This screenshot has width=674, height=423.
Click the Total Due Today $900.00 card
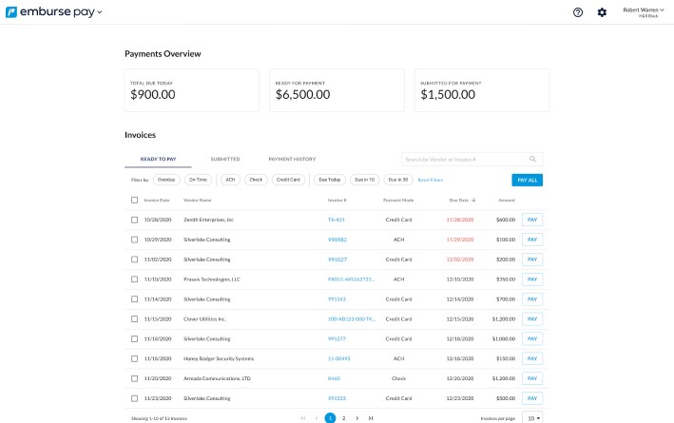[192, 90]
